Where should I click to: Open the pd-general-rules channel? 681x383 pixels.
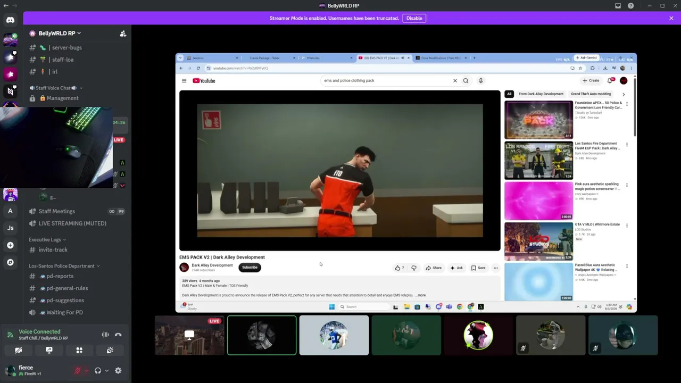77,288
